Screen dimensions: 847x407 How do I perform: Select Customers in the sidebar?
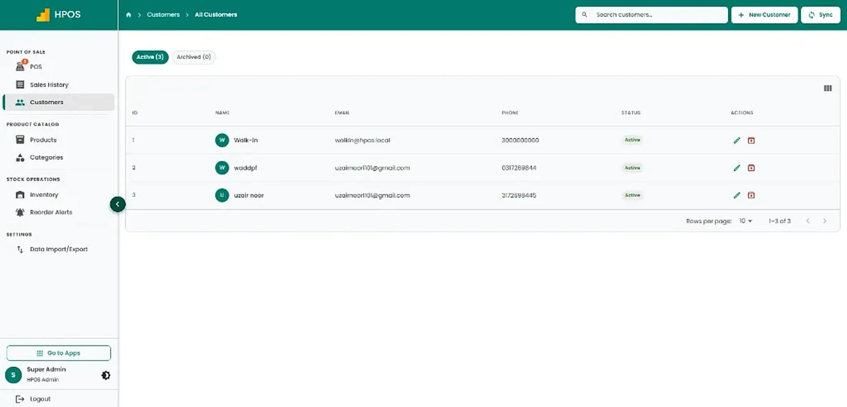pyautogui.click(x=58, y=102)
